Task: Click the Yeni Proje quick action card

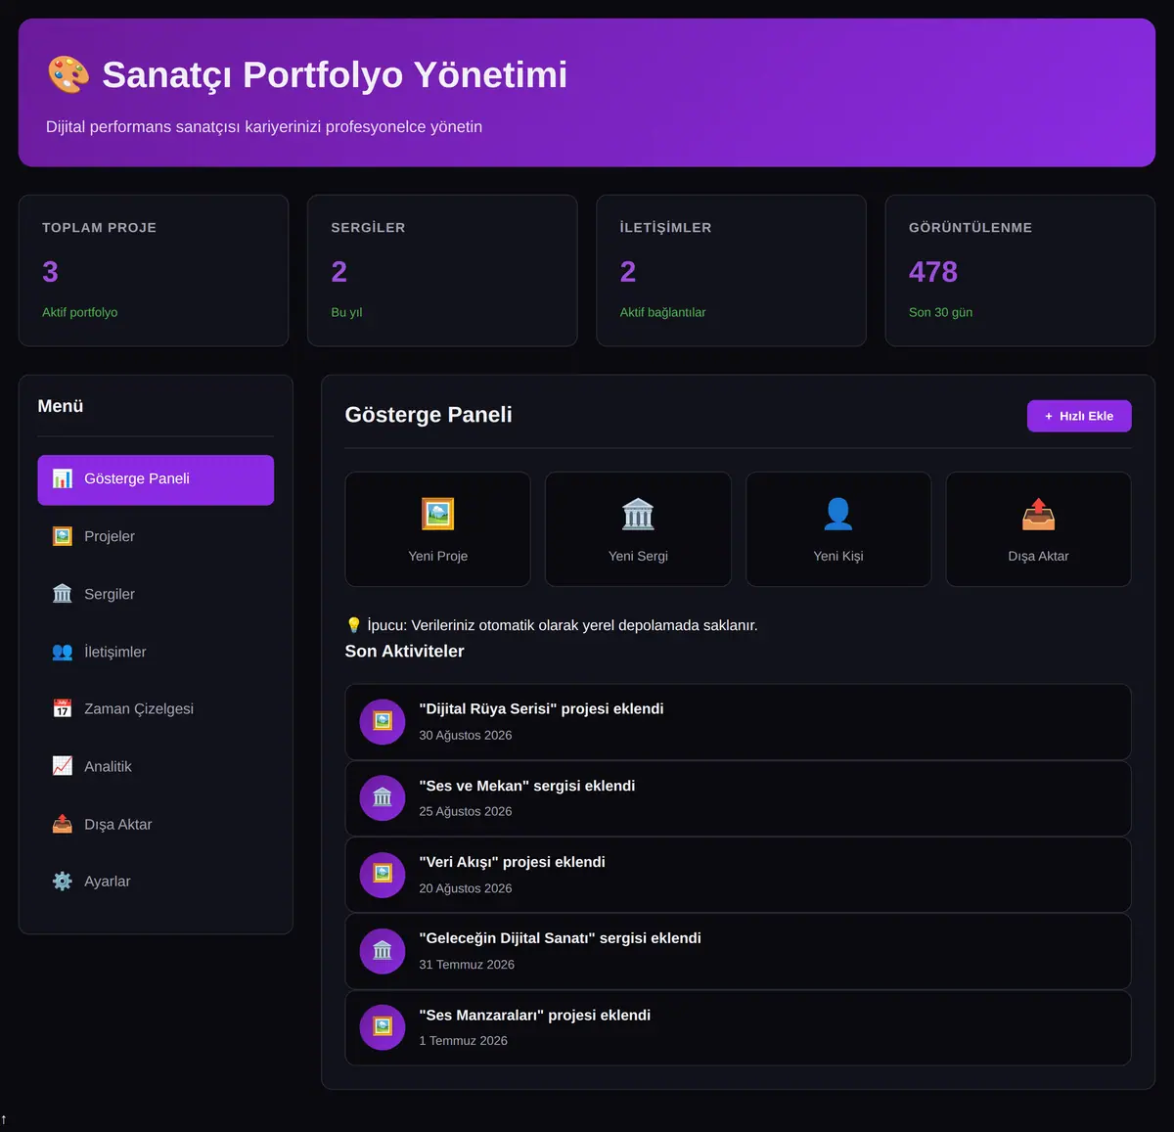Action: pyautogui.click(x=438, y=529)
